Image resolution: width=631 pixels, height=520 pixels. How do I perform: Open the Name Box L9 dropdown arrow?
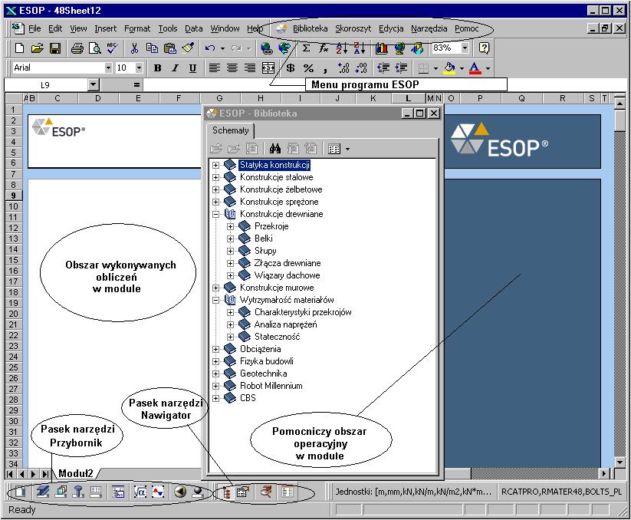(x=94, y=85)
